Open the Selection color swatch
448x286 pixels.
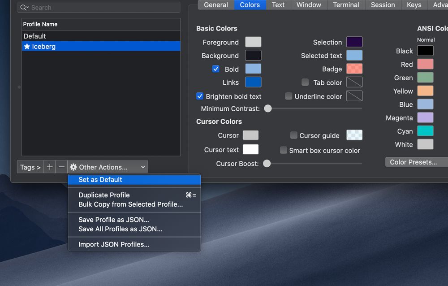coord(354,42)
